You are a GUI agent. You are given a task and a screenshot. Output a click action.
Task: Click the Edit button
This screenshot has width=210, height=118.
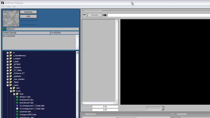(x=29, y=16)
